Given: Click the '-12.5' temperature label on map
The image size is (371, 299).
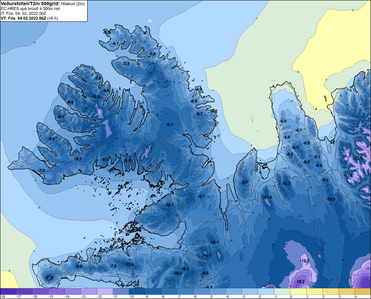Looking at the screenshot, I should point(358,159).
